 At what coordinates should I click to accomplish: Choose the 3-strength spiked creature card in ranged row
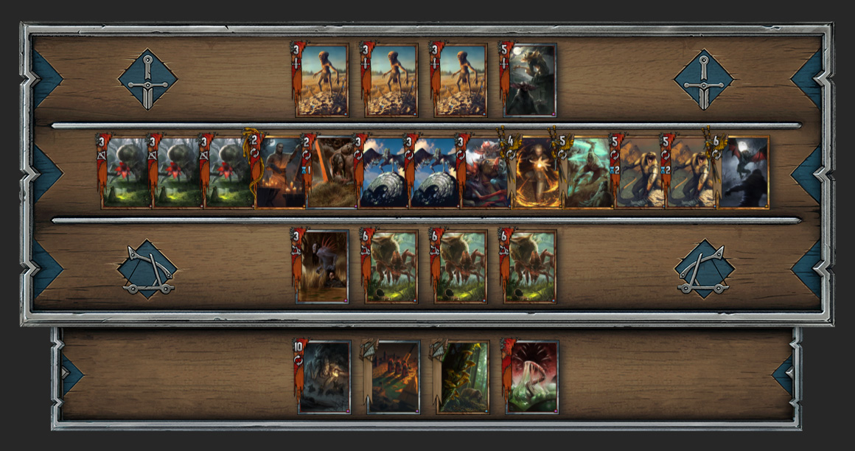pyautogui.click(x=321, y=266)
